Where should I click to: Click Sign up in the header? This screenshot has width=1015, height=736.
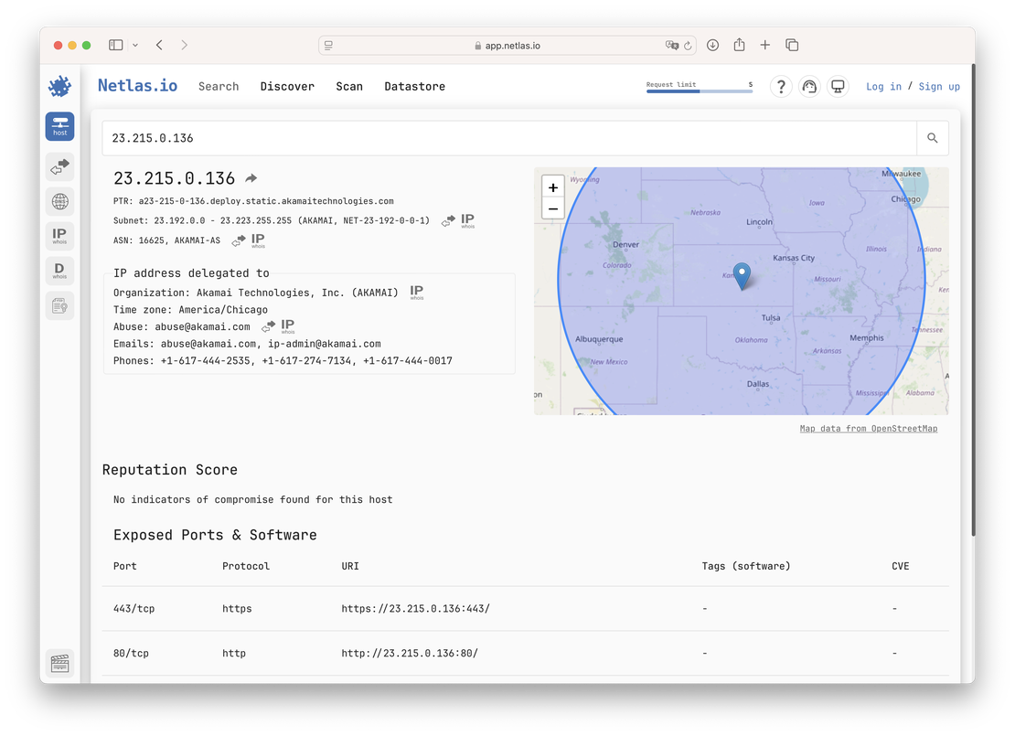pyautogui.click(x=939, y=86)
